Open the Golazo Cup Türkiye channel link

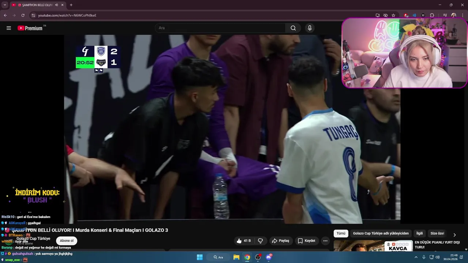[33, 239]
